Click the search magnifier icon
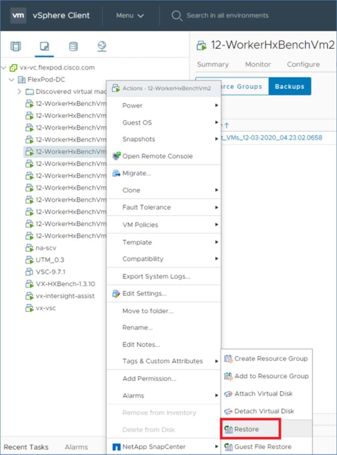 tap(176, 16)
